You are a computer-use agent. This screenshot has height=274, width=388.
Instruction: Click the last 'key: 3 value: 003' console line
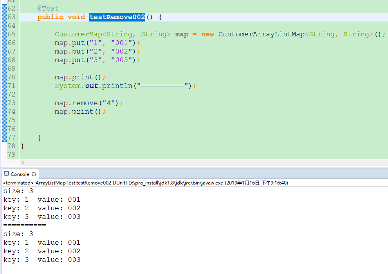click(42, 260)
